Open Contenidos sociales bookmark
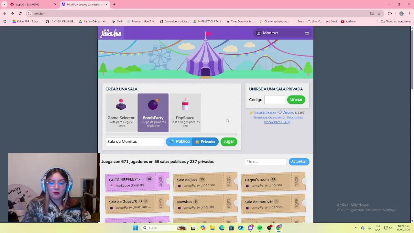This screenshot has height=233, width=414. click(x=175, y=22)
